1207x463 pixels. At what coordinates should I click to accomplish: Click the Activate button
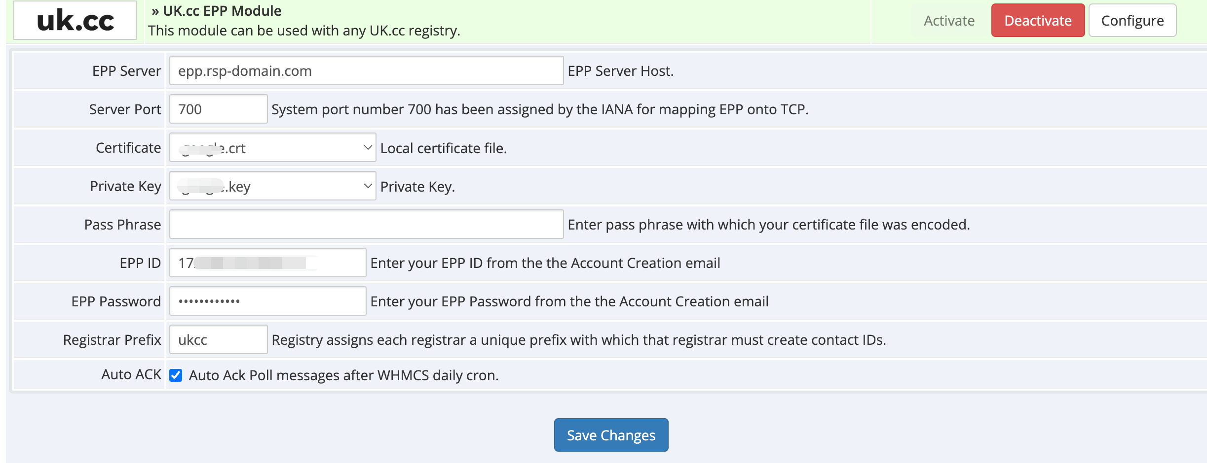point(949,21)
